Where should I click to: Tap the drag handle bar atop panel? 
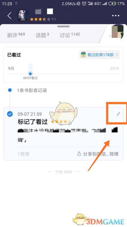coord(63,26)
